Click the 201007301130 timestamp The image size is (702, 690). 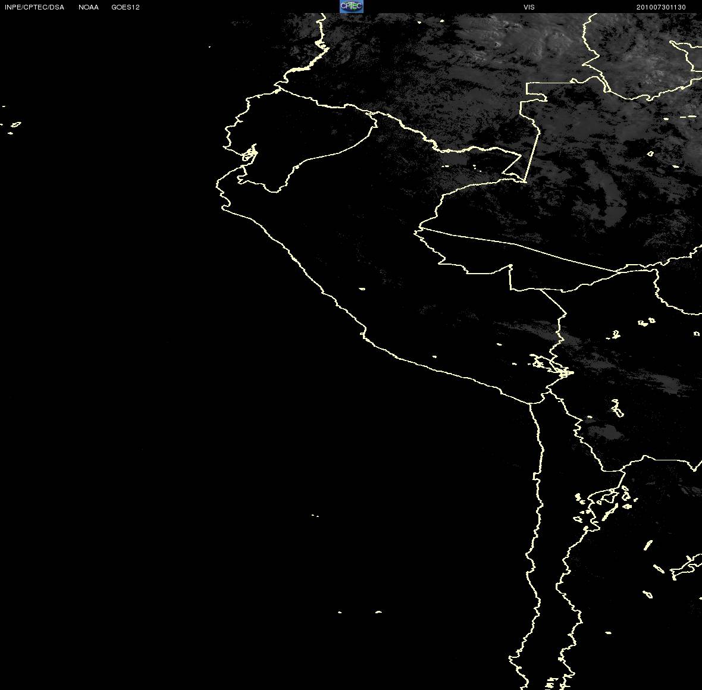pos(661,7)
